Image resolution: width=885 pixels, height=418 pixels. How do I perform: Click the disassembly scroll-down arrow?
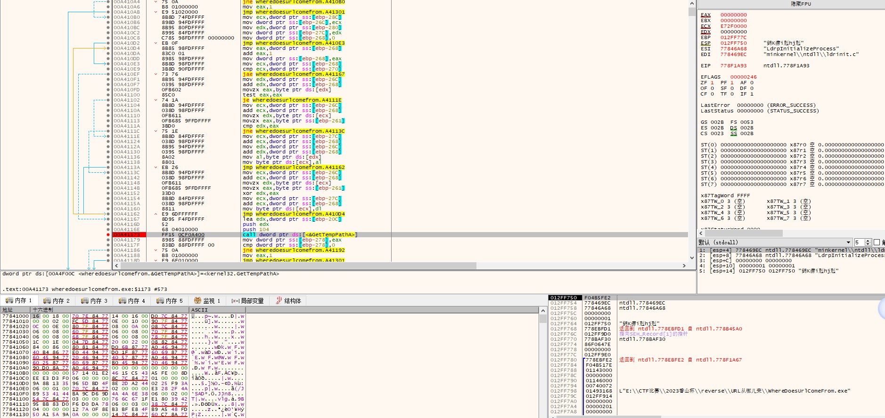pos(692,258)
